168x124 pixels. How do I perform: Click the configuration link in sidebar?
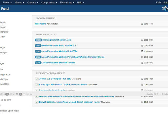click(5, 75)
